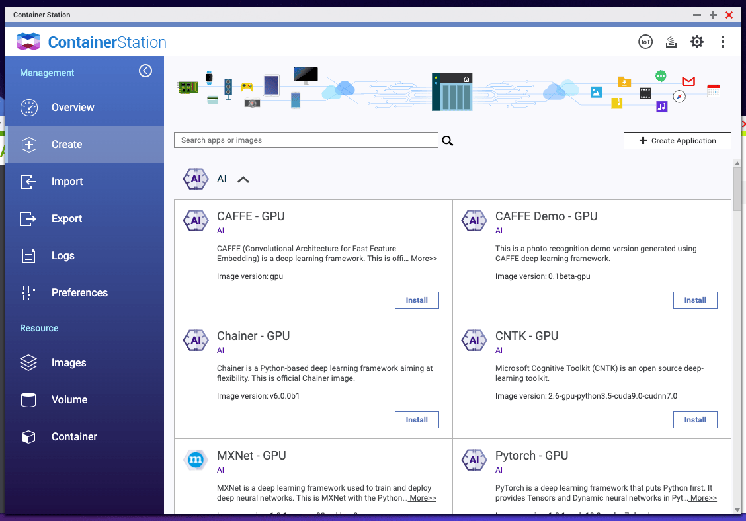The image size is (746, 521).
Task: Go to the Import section
Action: 85,182
